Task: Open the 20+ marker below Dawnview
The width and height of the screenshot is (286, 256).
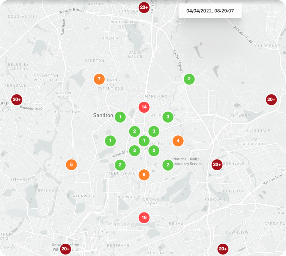Action: pos(223,249)
